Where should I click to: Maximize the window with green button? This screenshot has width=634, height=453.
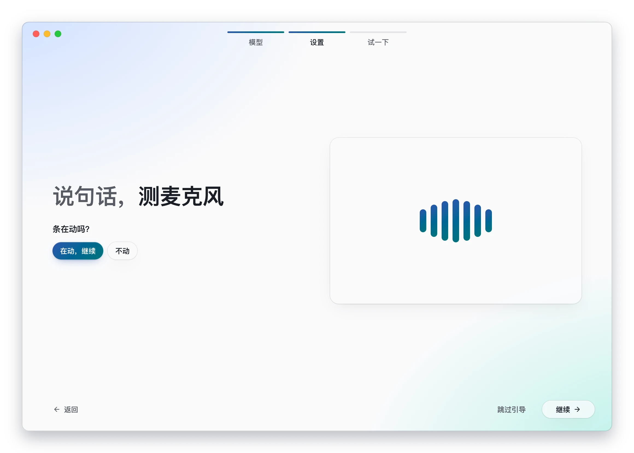tap(58, 34)
